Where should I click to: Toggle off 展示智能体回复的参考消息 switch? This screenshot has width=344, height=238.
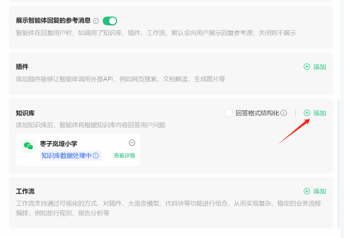click(110, 20)
